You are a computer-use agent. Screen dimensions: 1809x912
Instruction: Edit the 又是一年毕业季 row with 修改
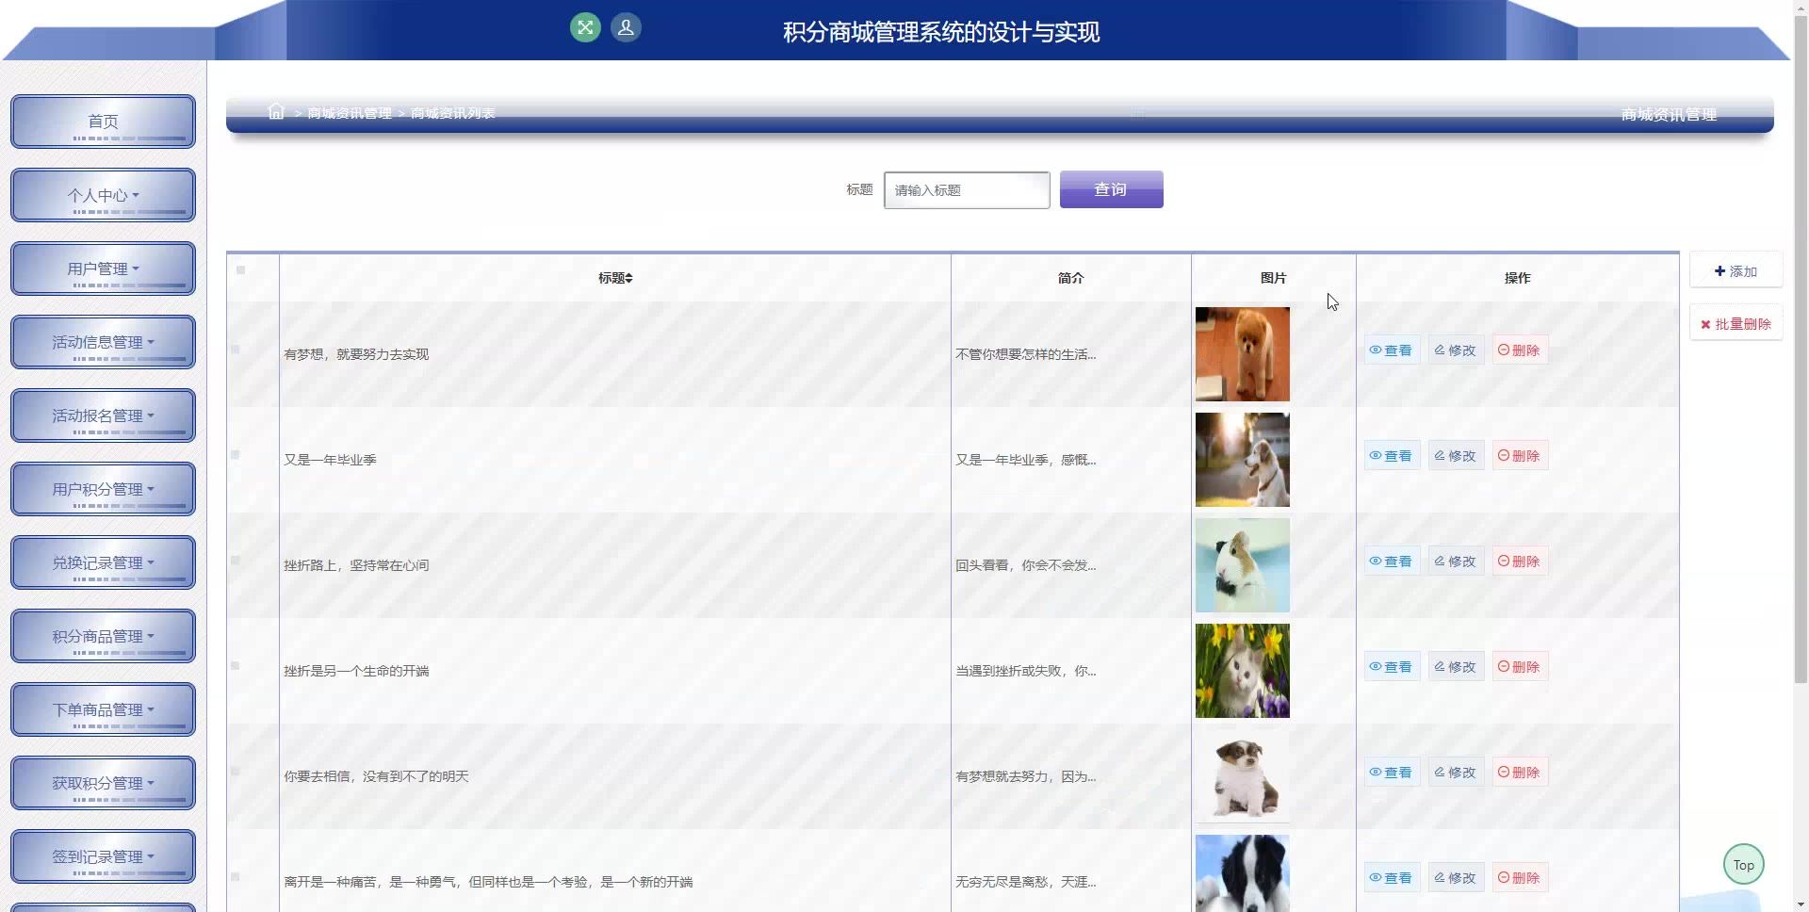click(x=1456, y=456)
